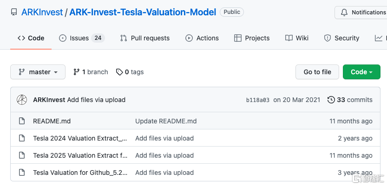The image size is (387, 186).
Task: Click the README.md file icon
Action: tap(21, 121)
